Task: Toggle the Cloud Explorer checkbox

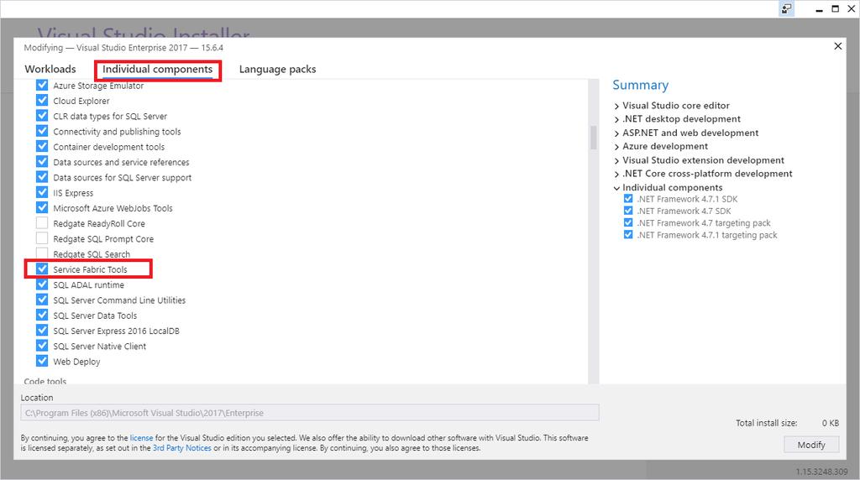Action: pos(42,100)
